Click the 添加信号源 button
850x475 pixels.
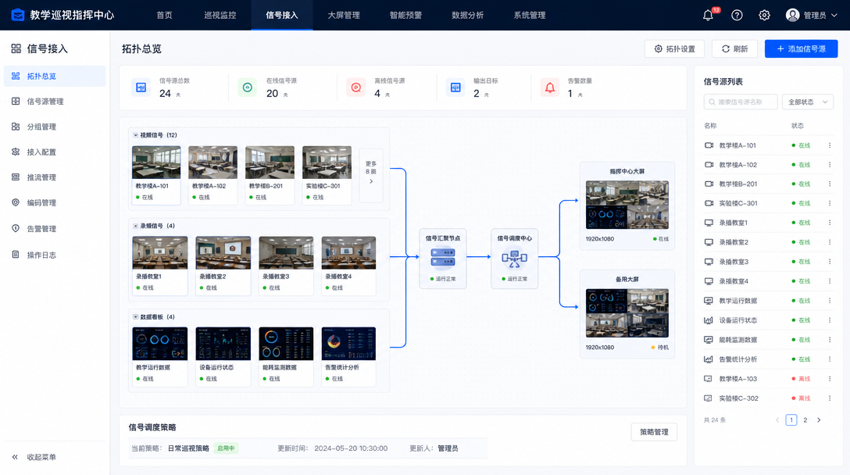[802, 48]
